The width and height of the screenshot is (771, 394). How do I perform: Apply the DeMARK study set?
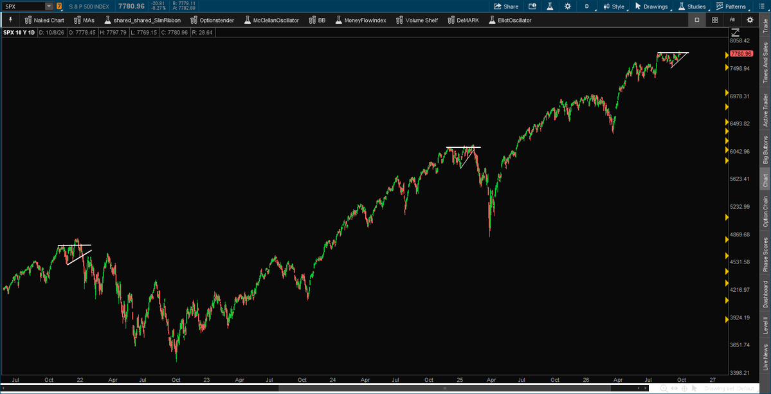(x=463, y=20)
